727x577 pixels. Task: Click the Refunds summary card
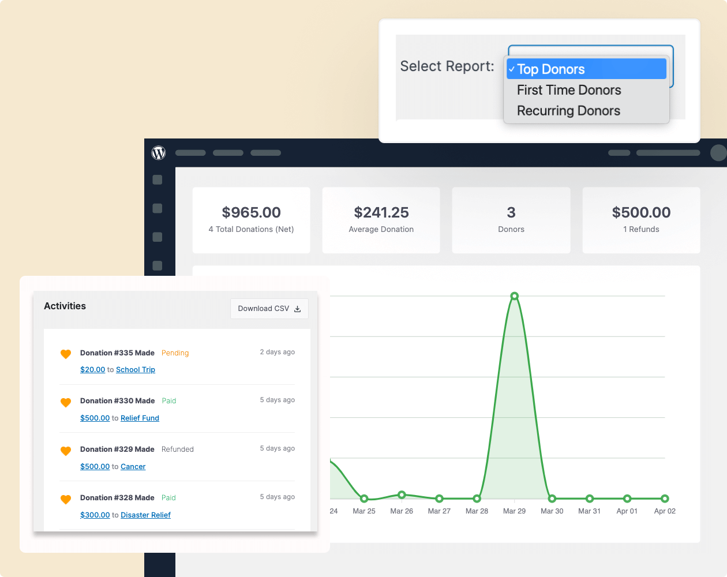coord(641,220)
